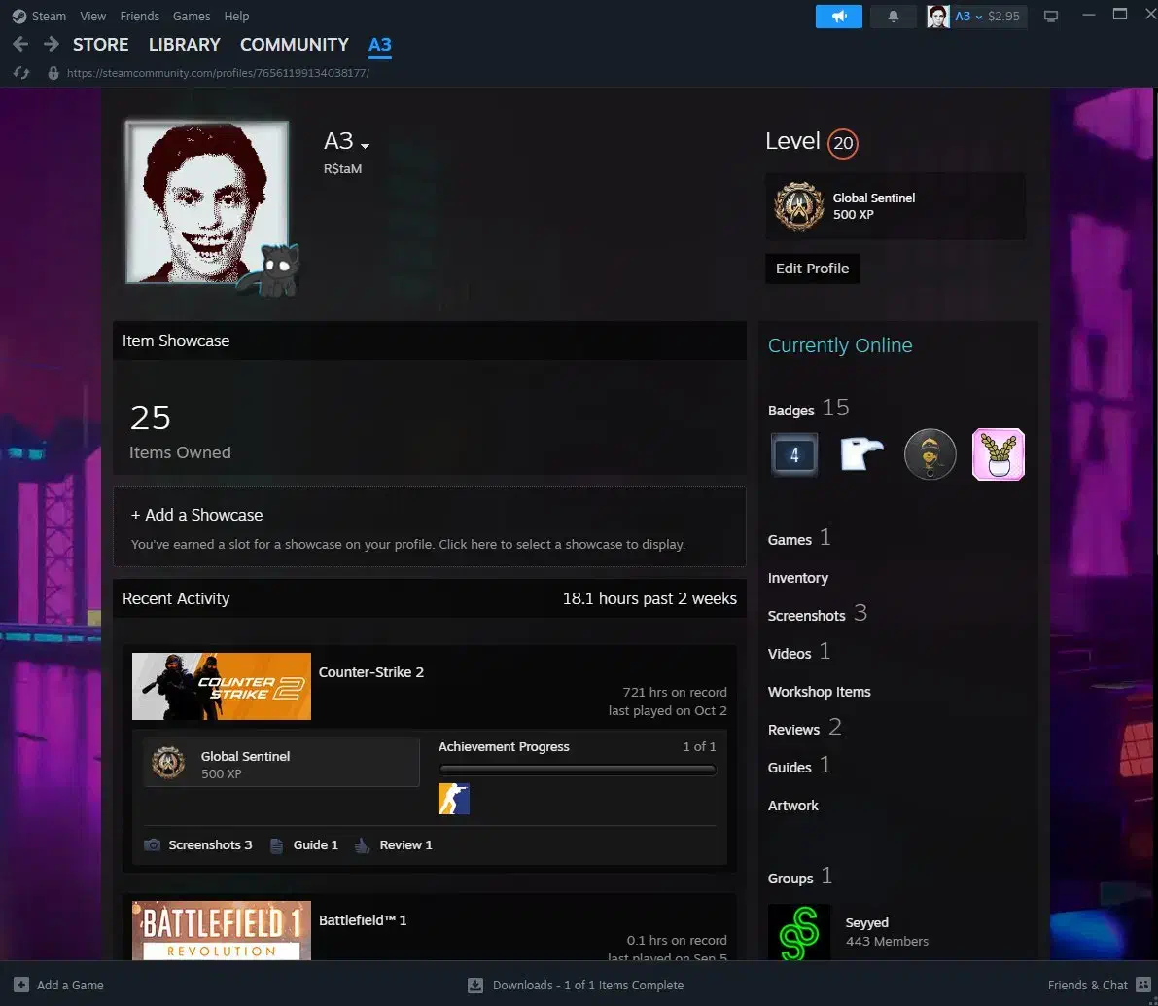Screen dimensions: 1158x1006
Task: Open Big Picture mode monitor icon
Action: tap(1050, 17)
